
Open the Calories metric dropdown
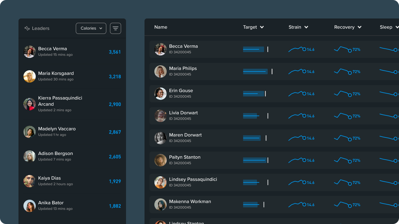point(91,28)
